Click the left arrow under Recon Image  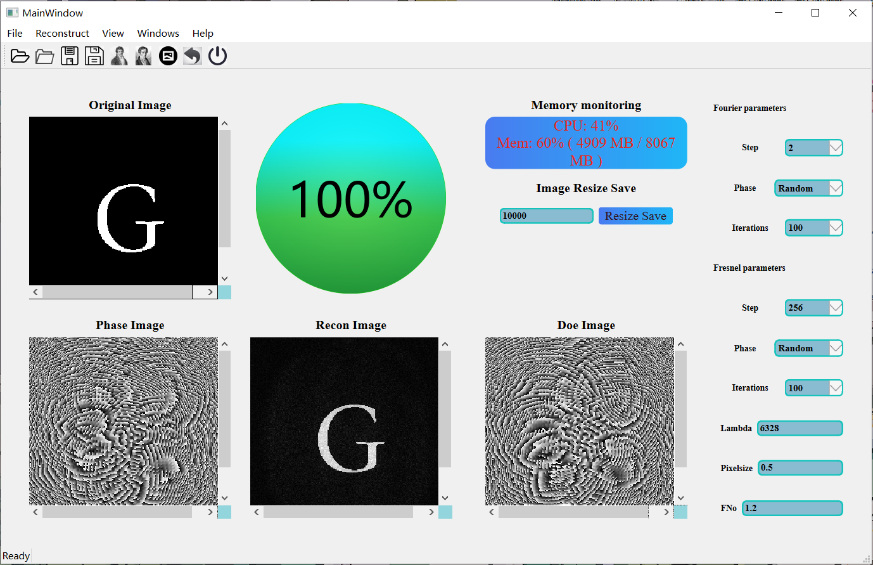click(x=257, y=512)
